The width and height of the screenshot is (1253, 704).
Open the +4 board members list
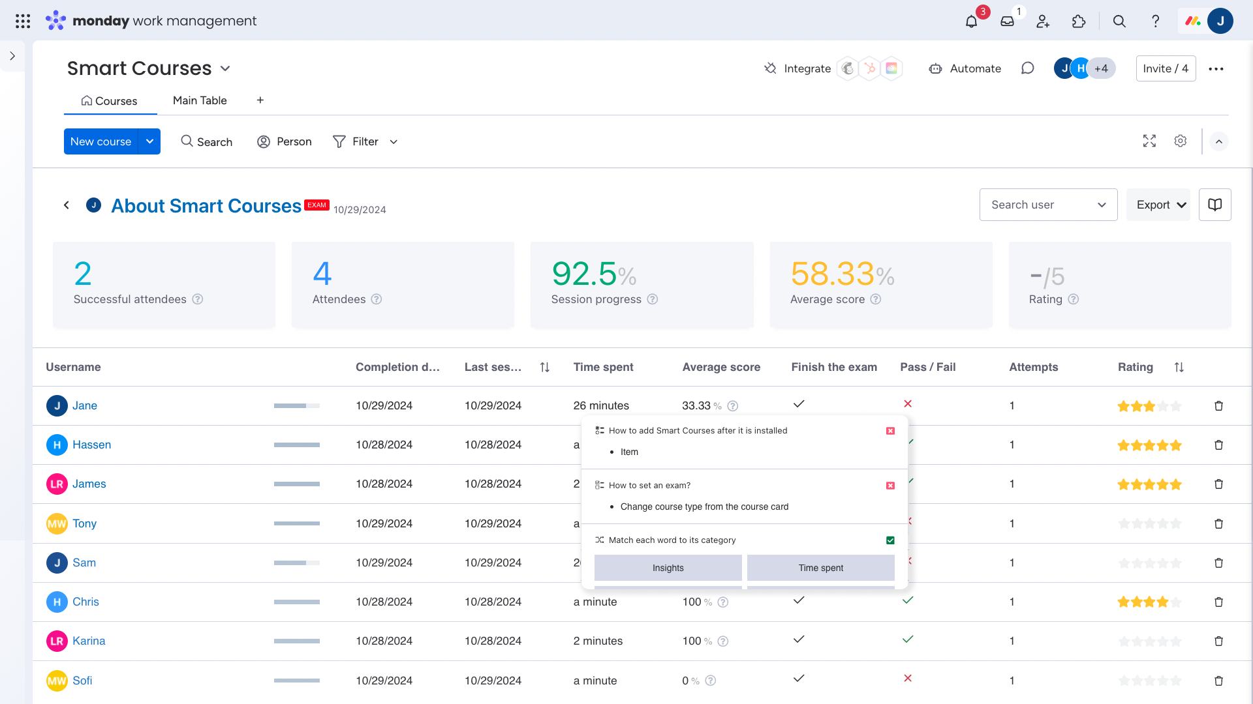click(x=1101, y=68)
